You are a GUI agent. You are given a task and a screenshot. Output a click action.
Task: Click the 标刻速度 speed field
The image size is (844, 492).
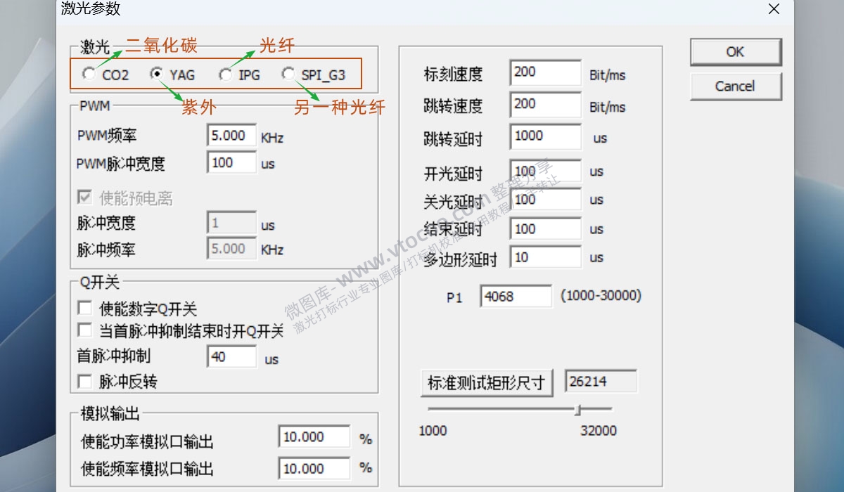(x=545, y=72)
